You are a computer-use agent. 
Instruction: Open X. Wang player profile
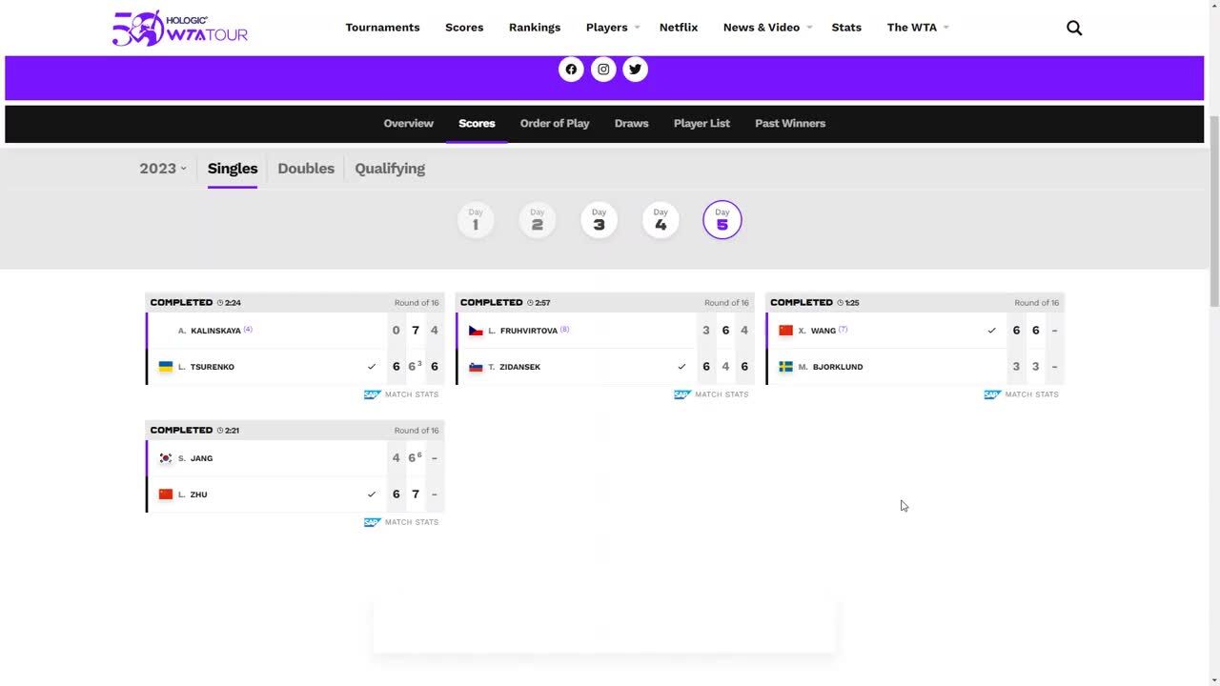817,331
